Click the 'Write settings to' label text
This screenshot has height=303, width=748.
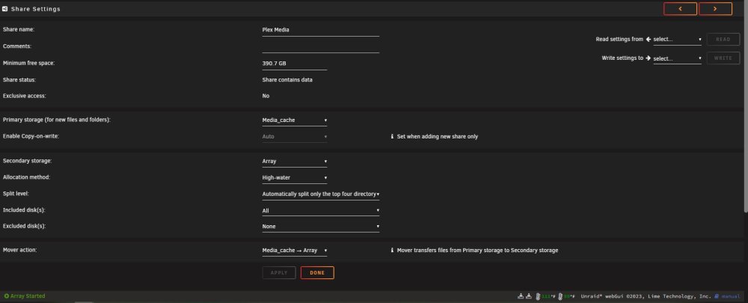[622, 58]
